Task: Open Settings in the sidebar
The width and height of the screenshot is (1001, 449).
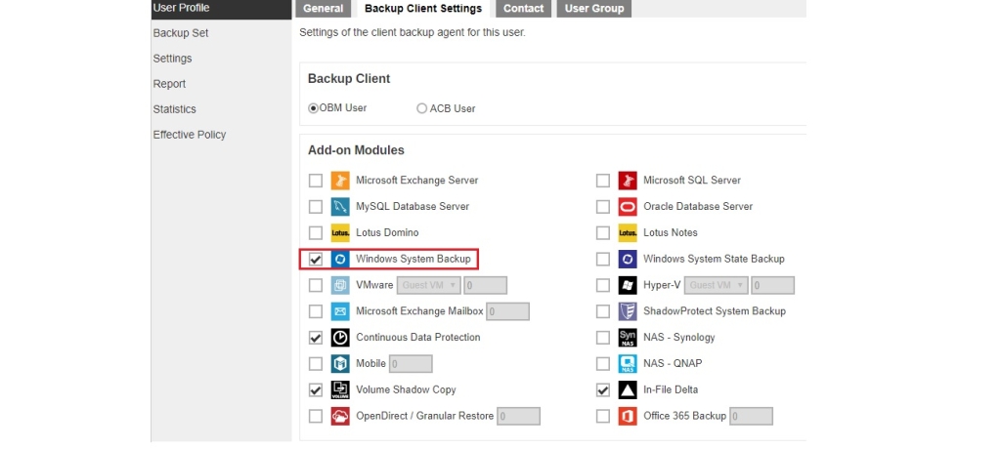Action: coord(172,59)
